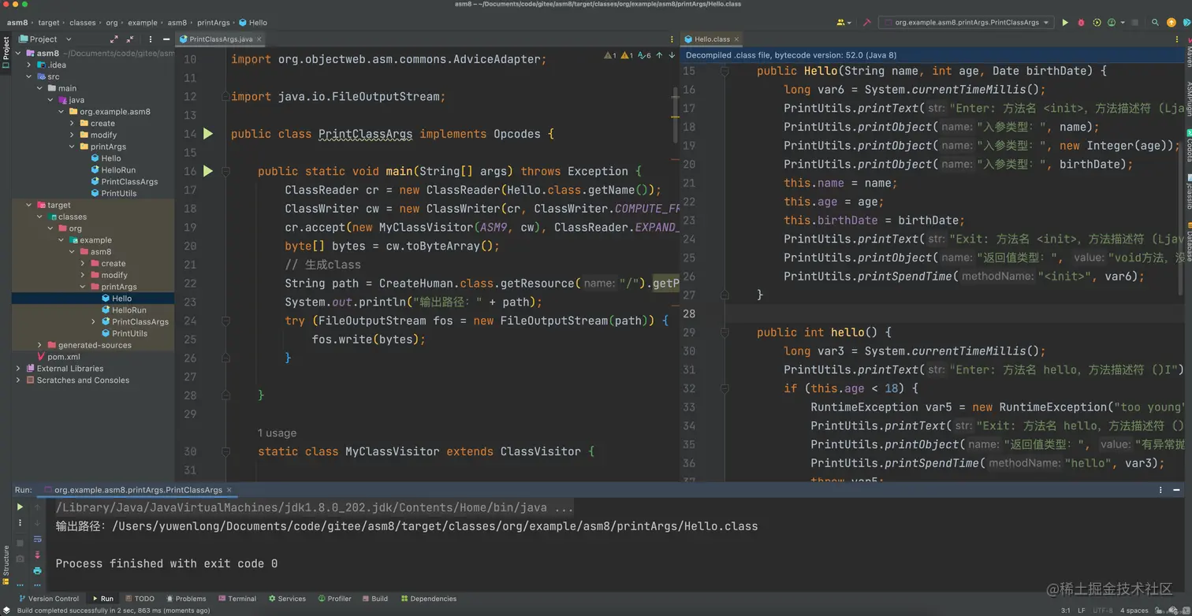
Task: Click the 'printArgs' breadcrumb in navigation bar
Action: pos(212,23)
